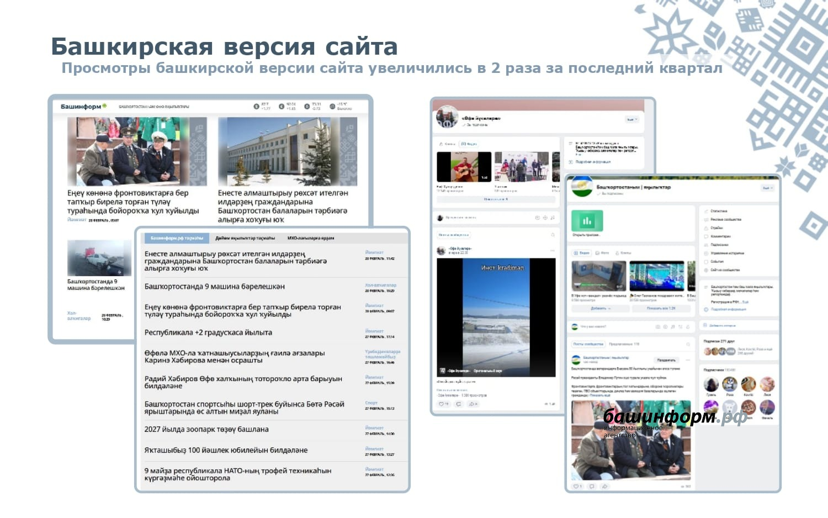Click the euro currency rate icon
This screenshot has height=518, width=828.
[x=282, y=107]
